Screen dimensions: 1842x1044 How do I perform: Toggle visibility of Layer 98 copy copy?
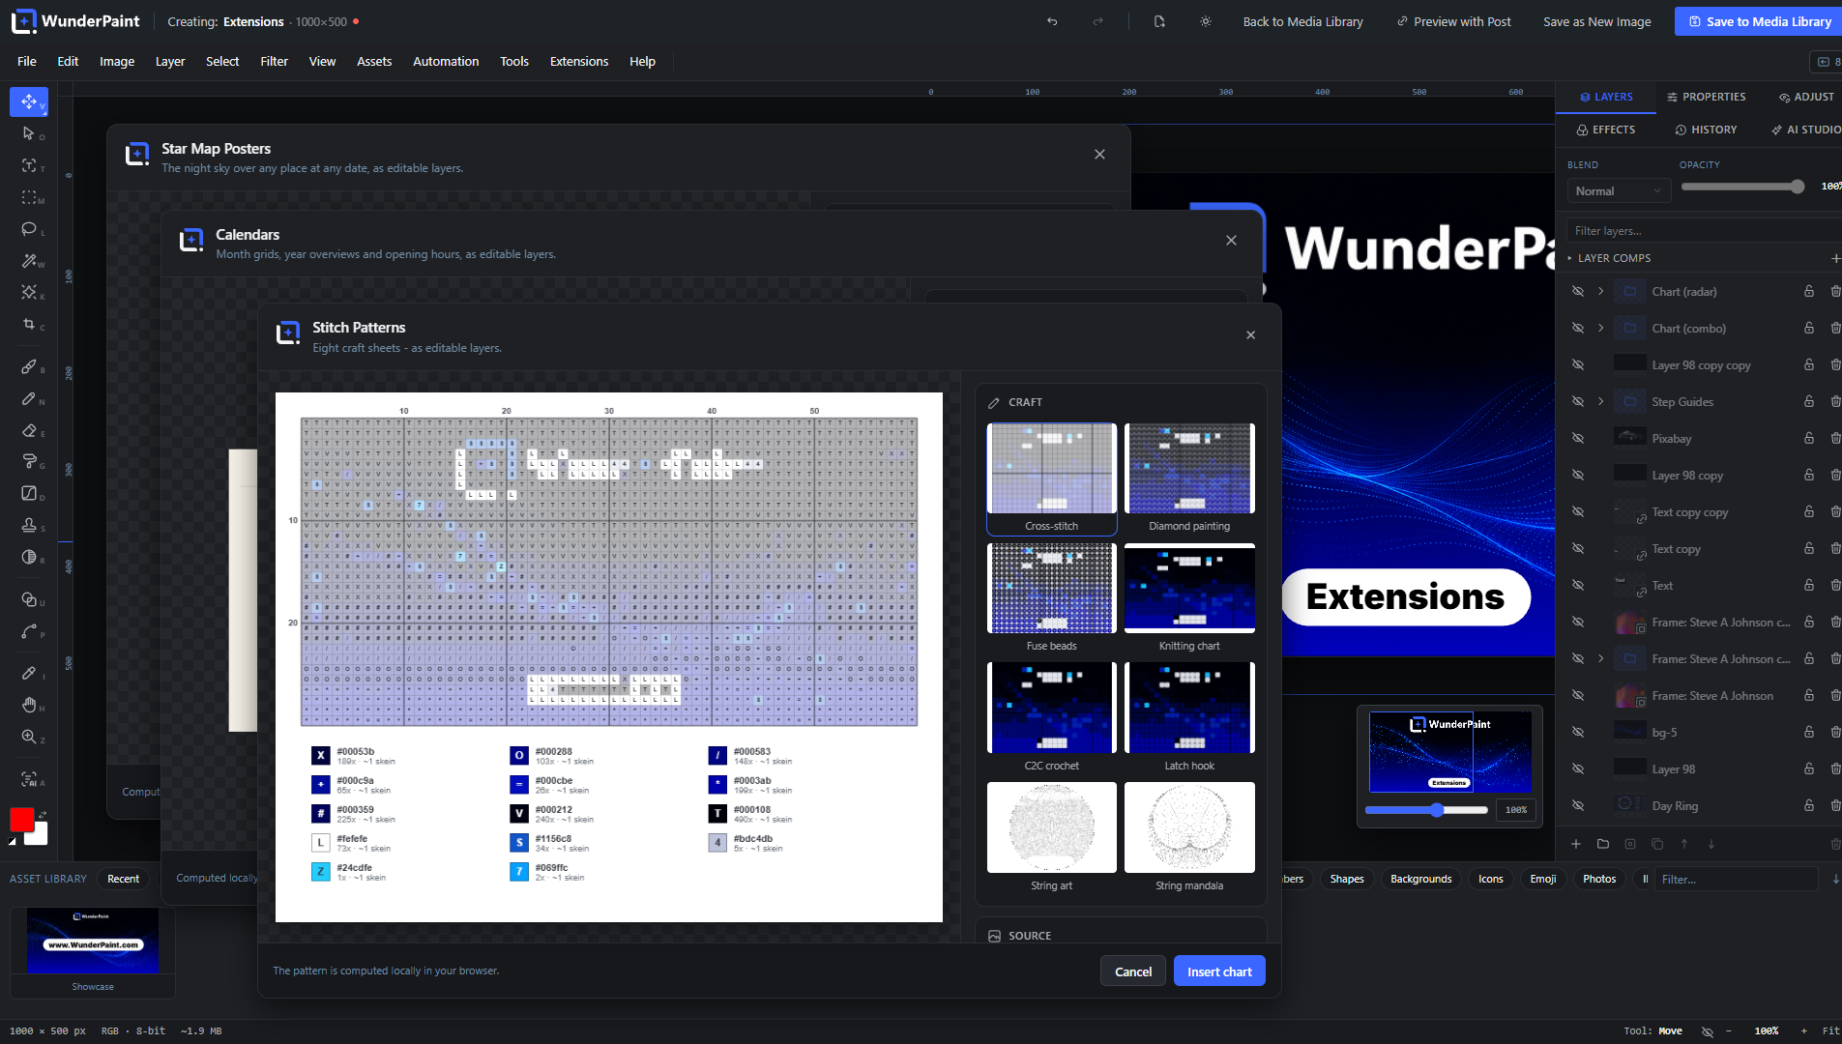pyautogui.click(x=1578, y=364)
